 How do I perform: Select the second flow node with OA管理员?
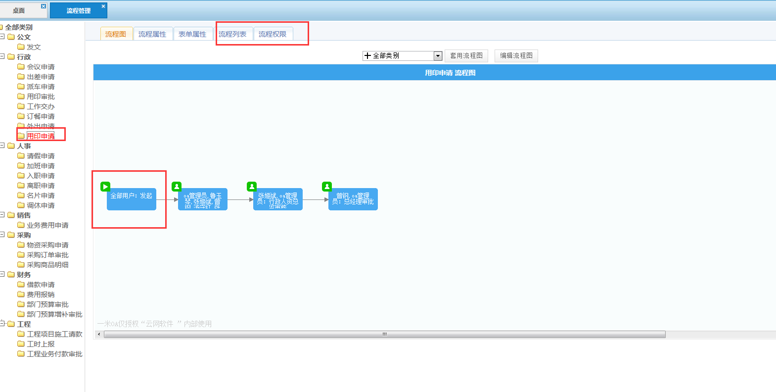203,199
